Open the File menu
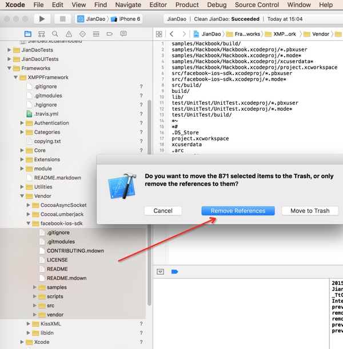Screen dimensions: 343x349 coord(38,5)
